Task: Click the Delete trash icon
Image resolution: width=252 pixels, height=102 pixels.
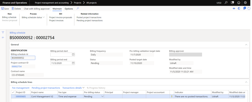Action: (13, 9)
